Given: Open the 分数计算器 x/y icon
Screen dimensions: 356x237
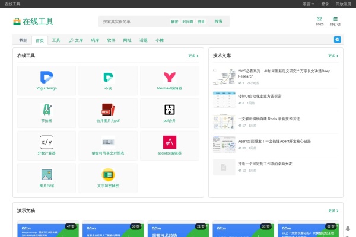Looking at the screenshot, I should pyautogui.click(x=47, y=142).
